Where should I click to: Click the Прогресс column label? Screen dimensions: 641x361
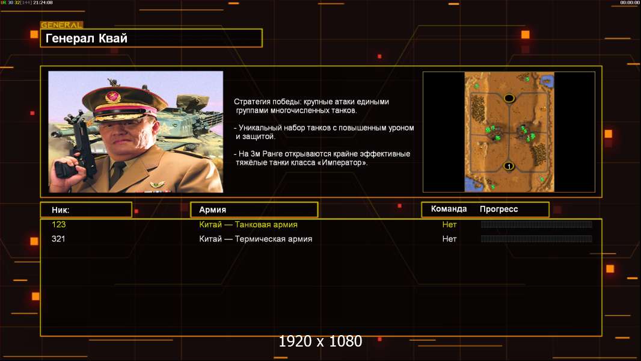pos(498,209)
